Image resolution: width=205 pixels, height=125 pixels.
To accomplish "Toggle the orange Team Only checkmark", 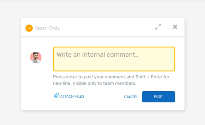I will (x=29, y=28).
